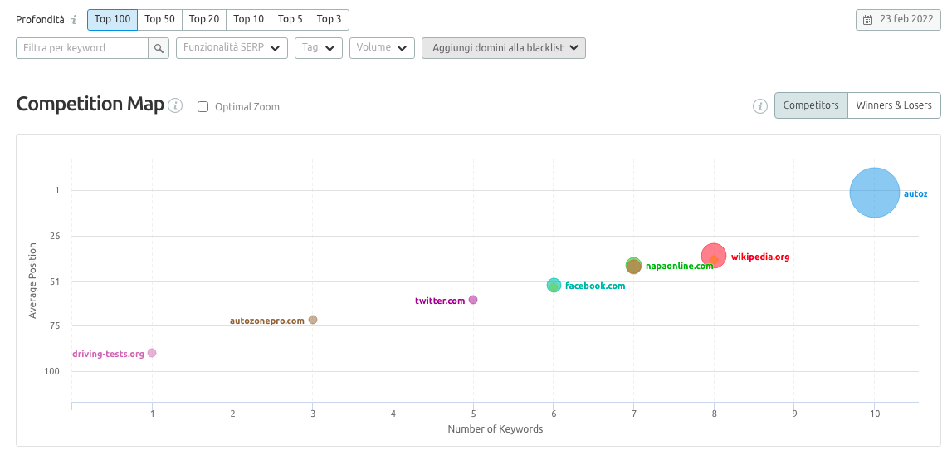952x460 pixels.
Task: Click the red wikipedia.org bubble
Action: coord(713,256)
